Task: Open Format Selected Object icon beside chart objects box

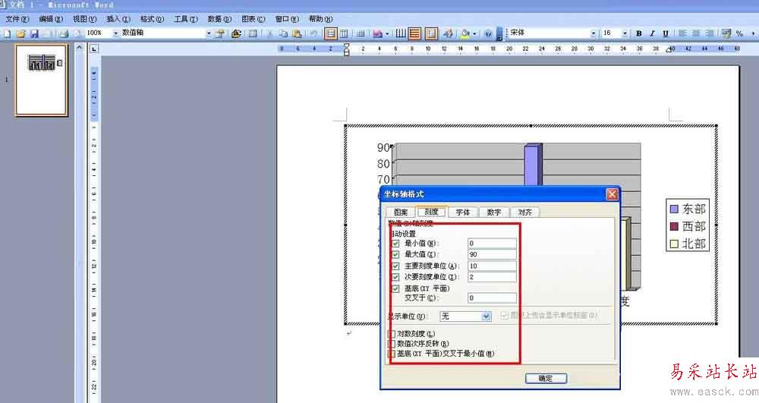Action: point(220,33)
